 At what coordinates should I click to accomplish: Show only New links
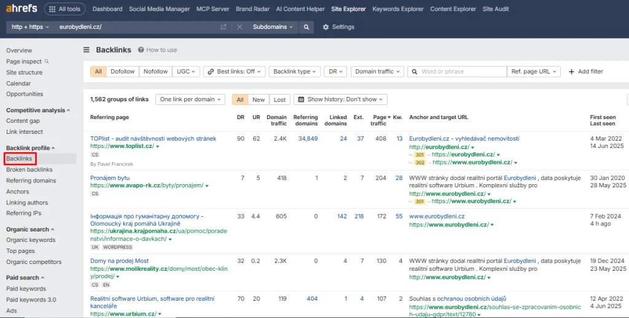pos(259,99)
